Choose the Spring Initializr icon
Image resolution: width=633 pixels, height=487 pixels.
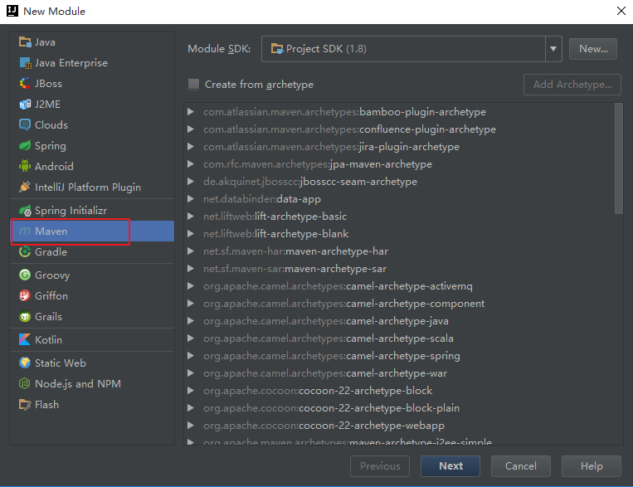click(x=25, y=211)
